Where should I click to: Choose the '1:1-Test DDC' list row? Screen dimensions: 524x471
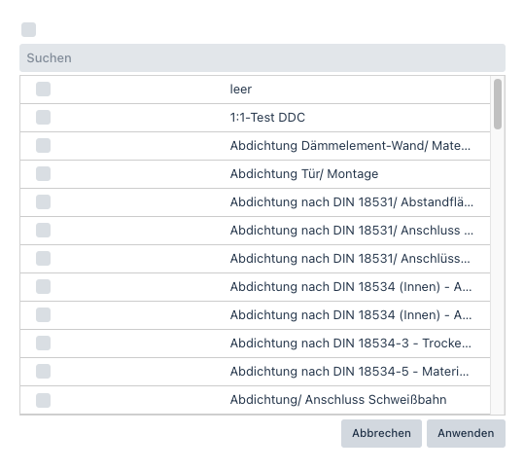(255, 118)
